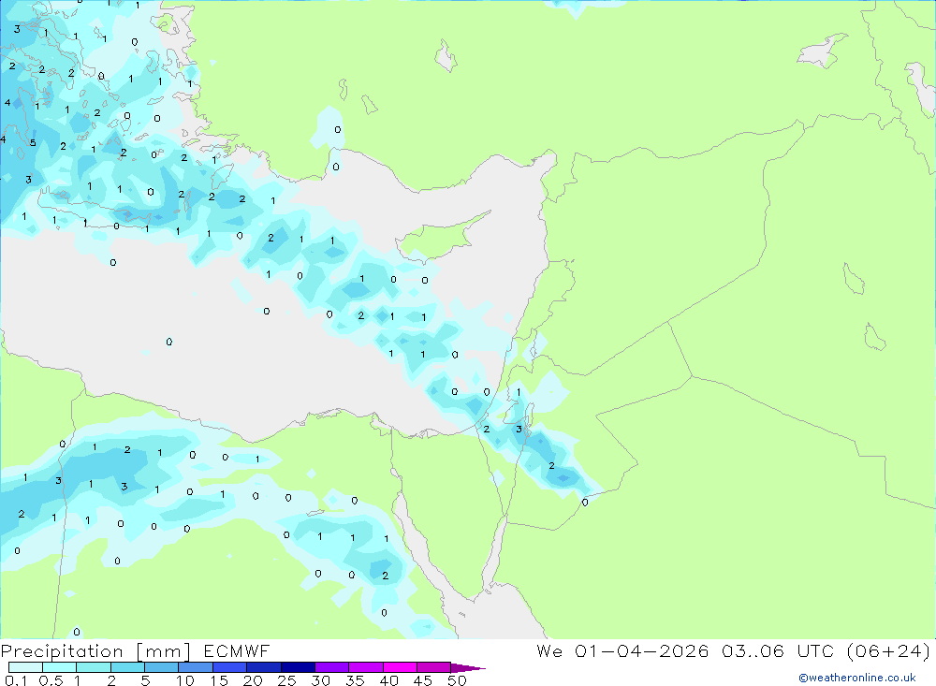Click the precipitation value '5' on the map
This screenshot has height=686, width=936.
(33, 142)
